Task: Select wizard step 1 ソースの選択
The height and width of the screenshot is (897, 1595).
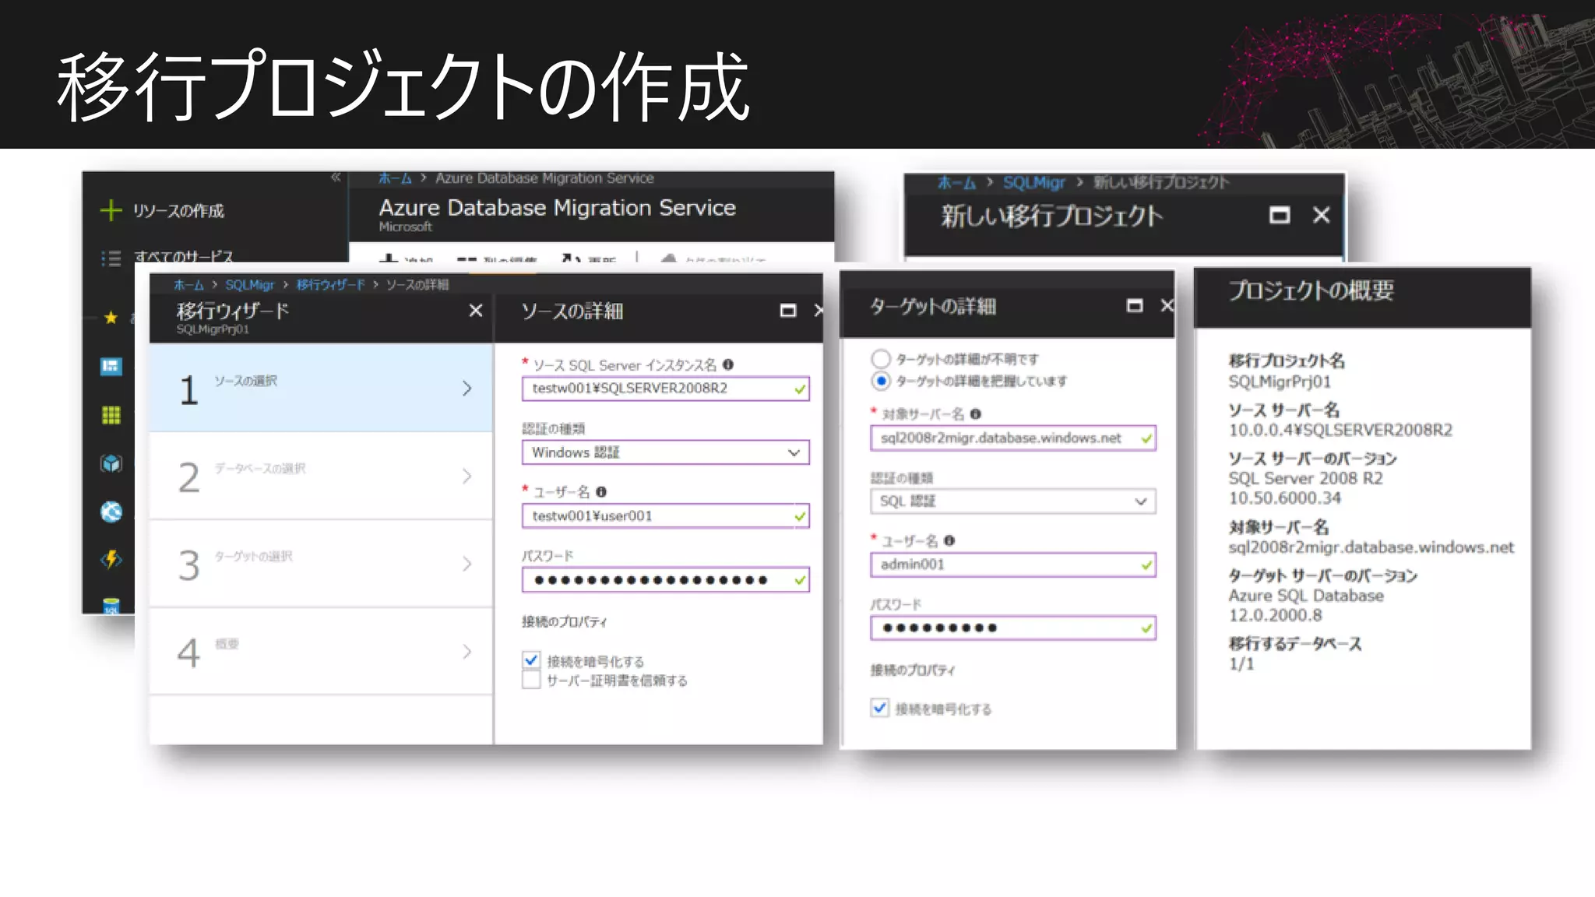Action: (319, 388)
